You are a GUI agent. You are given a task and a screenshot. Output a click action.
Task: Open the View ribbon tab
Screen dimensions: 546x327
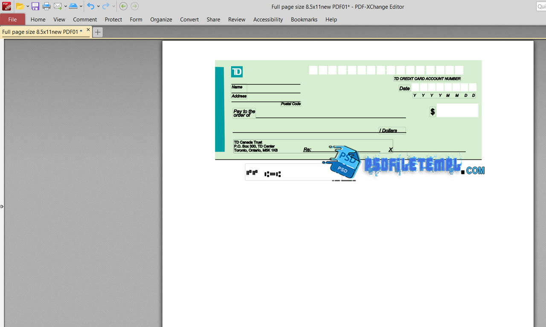pos(59,19)
